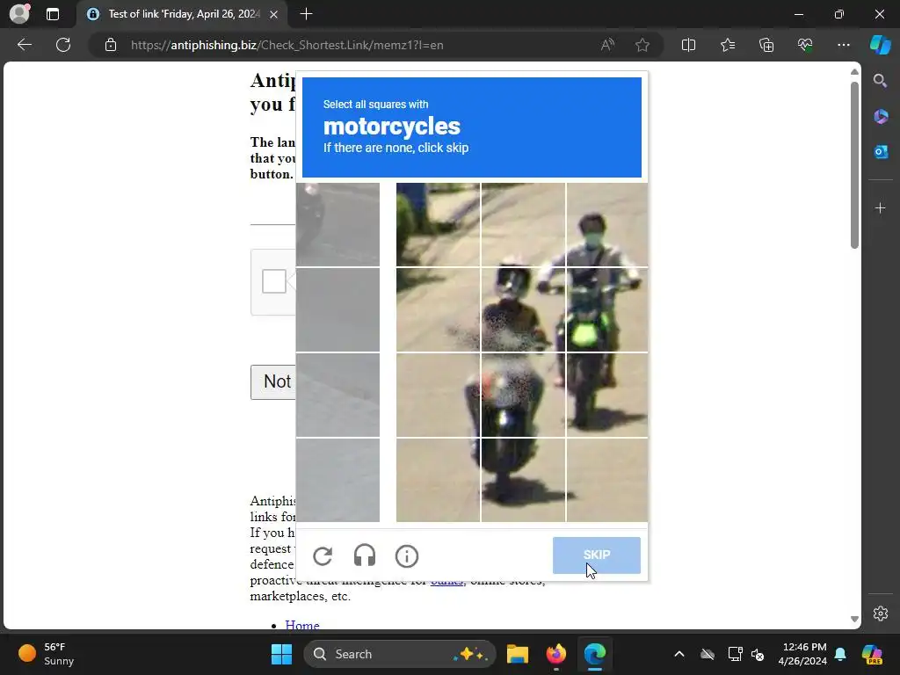900x675 pixels.
Task: Click the page vertical scrollbar thumb
Action: point(854,165)
